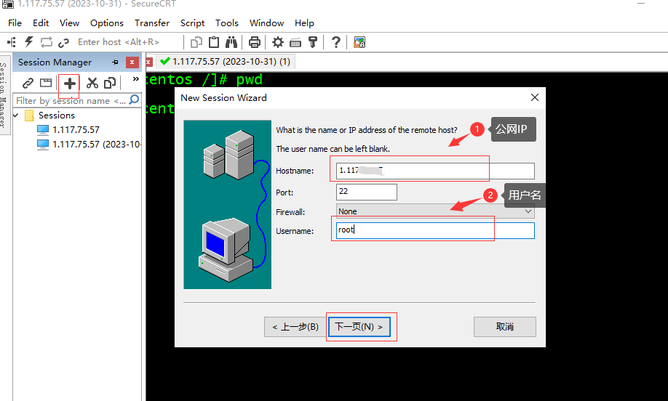This screenshot has width=668, height=401.
Task: Click the Paste clipboard icon
Action: click(x=214, y=42)
